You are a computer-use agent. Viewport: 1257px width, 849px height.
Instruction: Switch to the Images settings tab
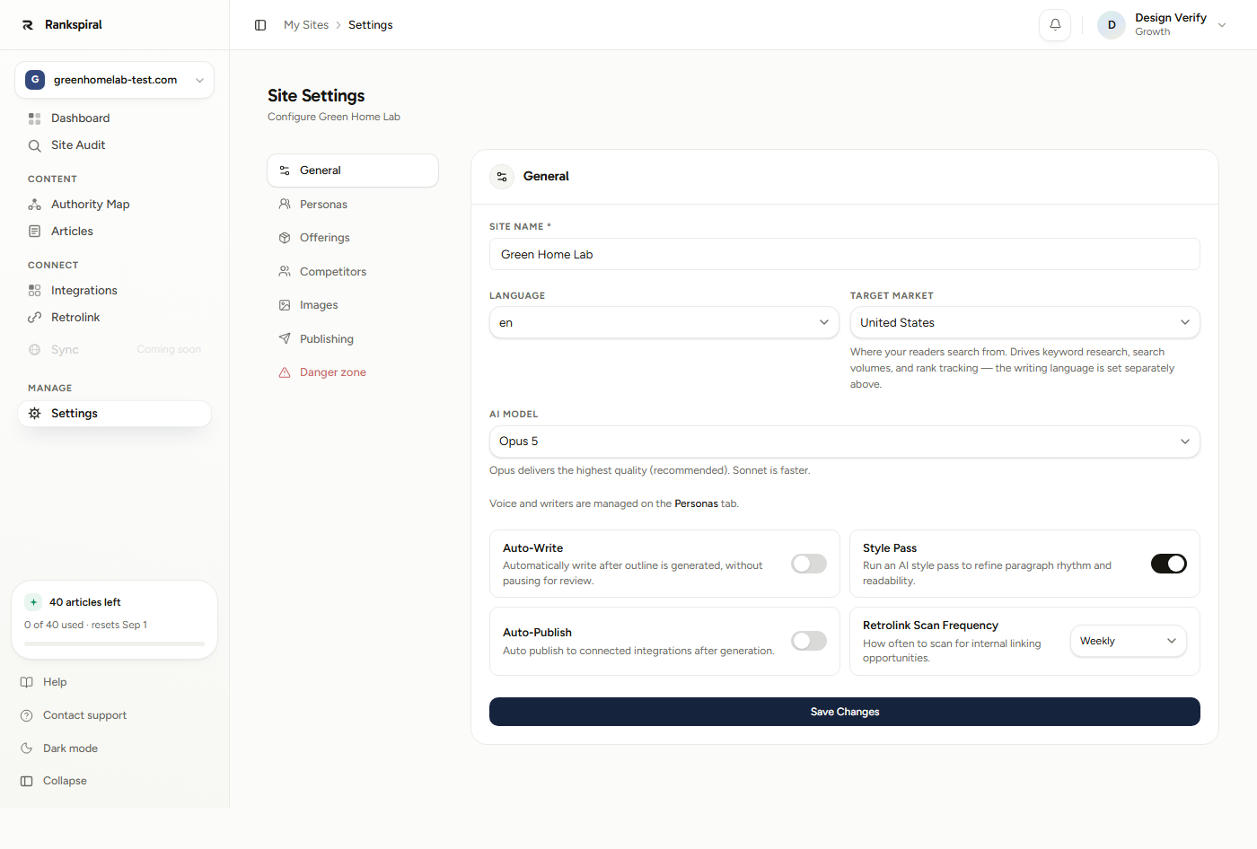coord(353,305)
